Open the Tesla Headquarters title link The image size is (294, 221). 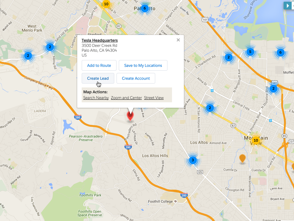point(100,40)
